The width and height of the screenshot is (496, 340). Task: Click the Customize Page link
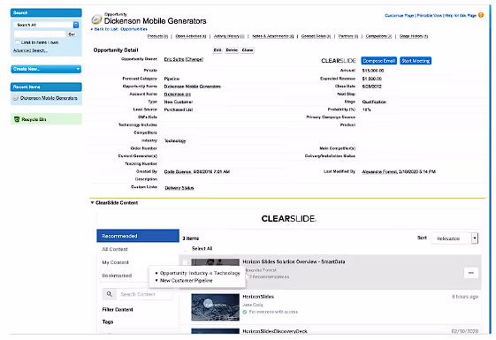tap(400, 15)
